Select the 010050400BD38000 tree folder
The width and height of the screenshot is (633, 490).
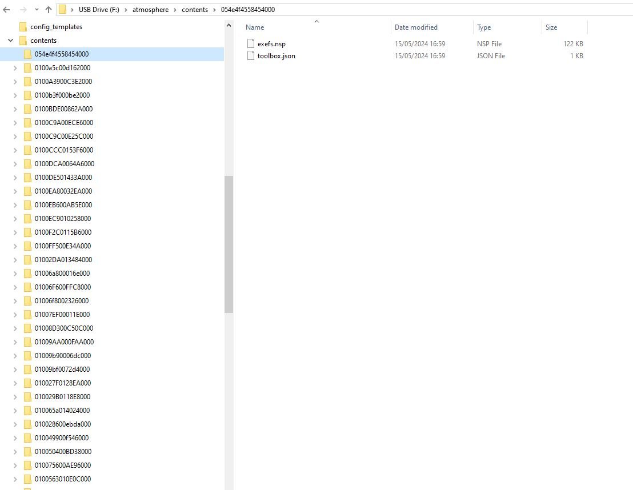(63, 452)
